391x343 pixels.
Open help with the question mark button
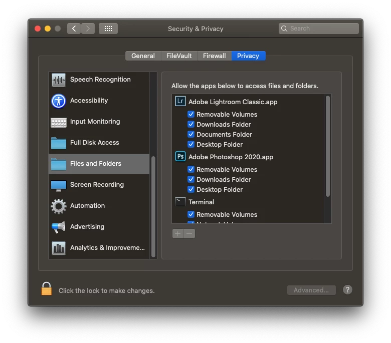[x=347, y=290]
